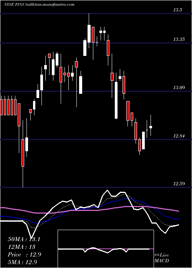Click the tallest white candlestick touching 13.5
Screen dimensions: 192x268
pyautogui.click(x=89, y=31)
